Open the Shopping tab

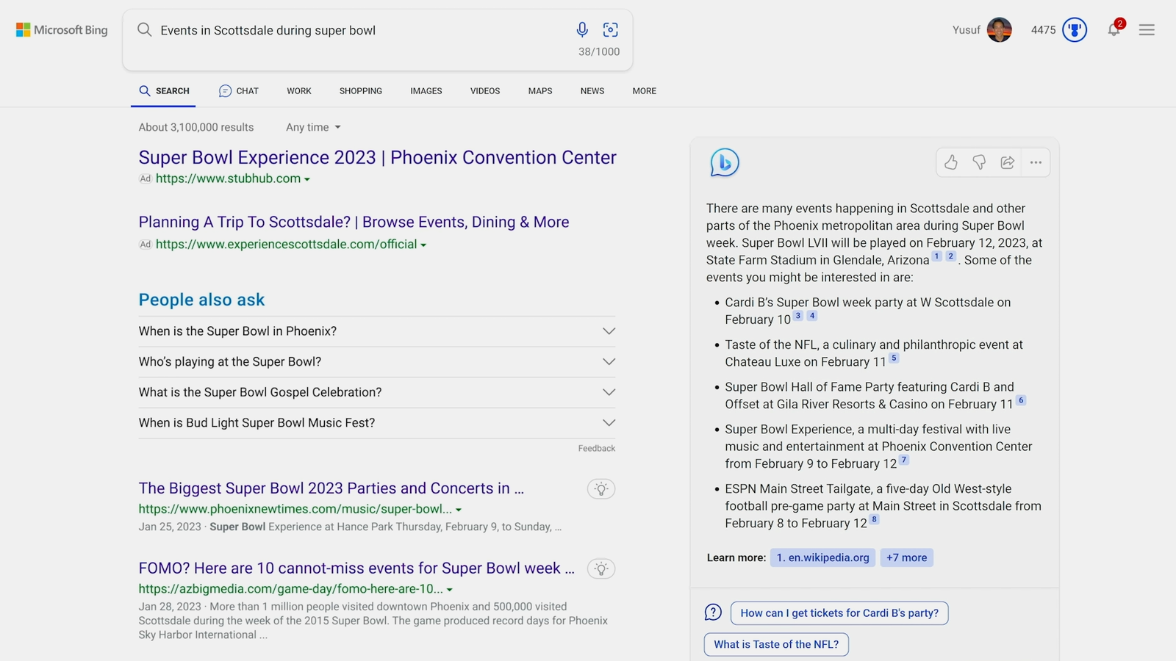[x=361, y=91]
